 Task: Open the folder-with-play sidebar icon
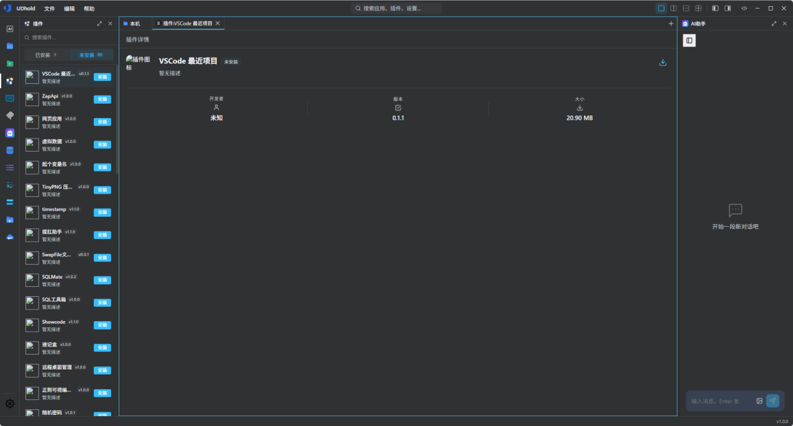tap(10, 220)
